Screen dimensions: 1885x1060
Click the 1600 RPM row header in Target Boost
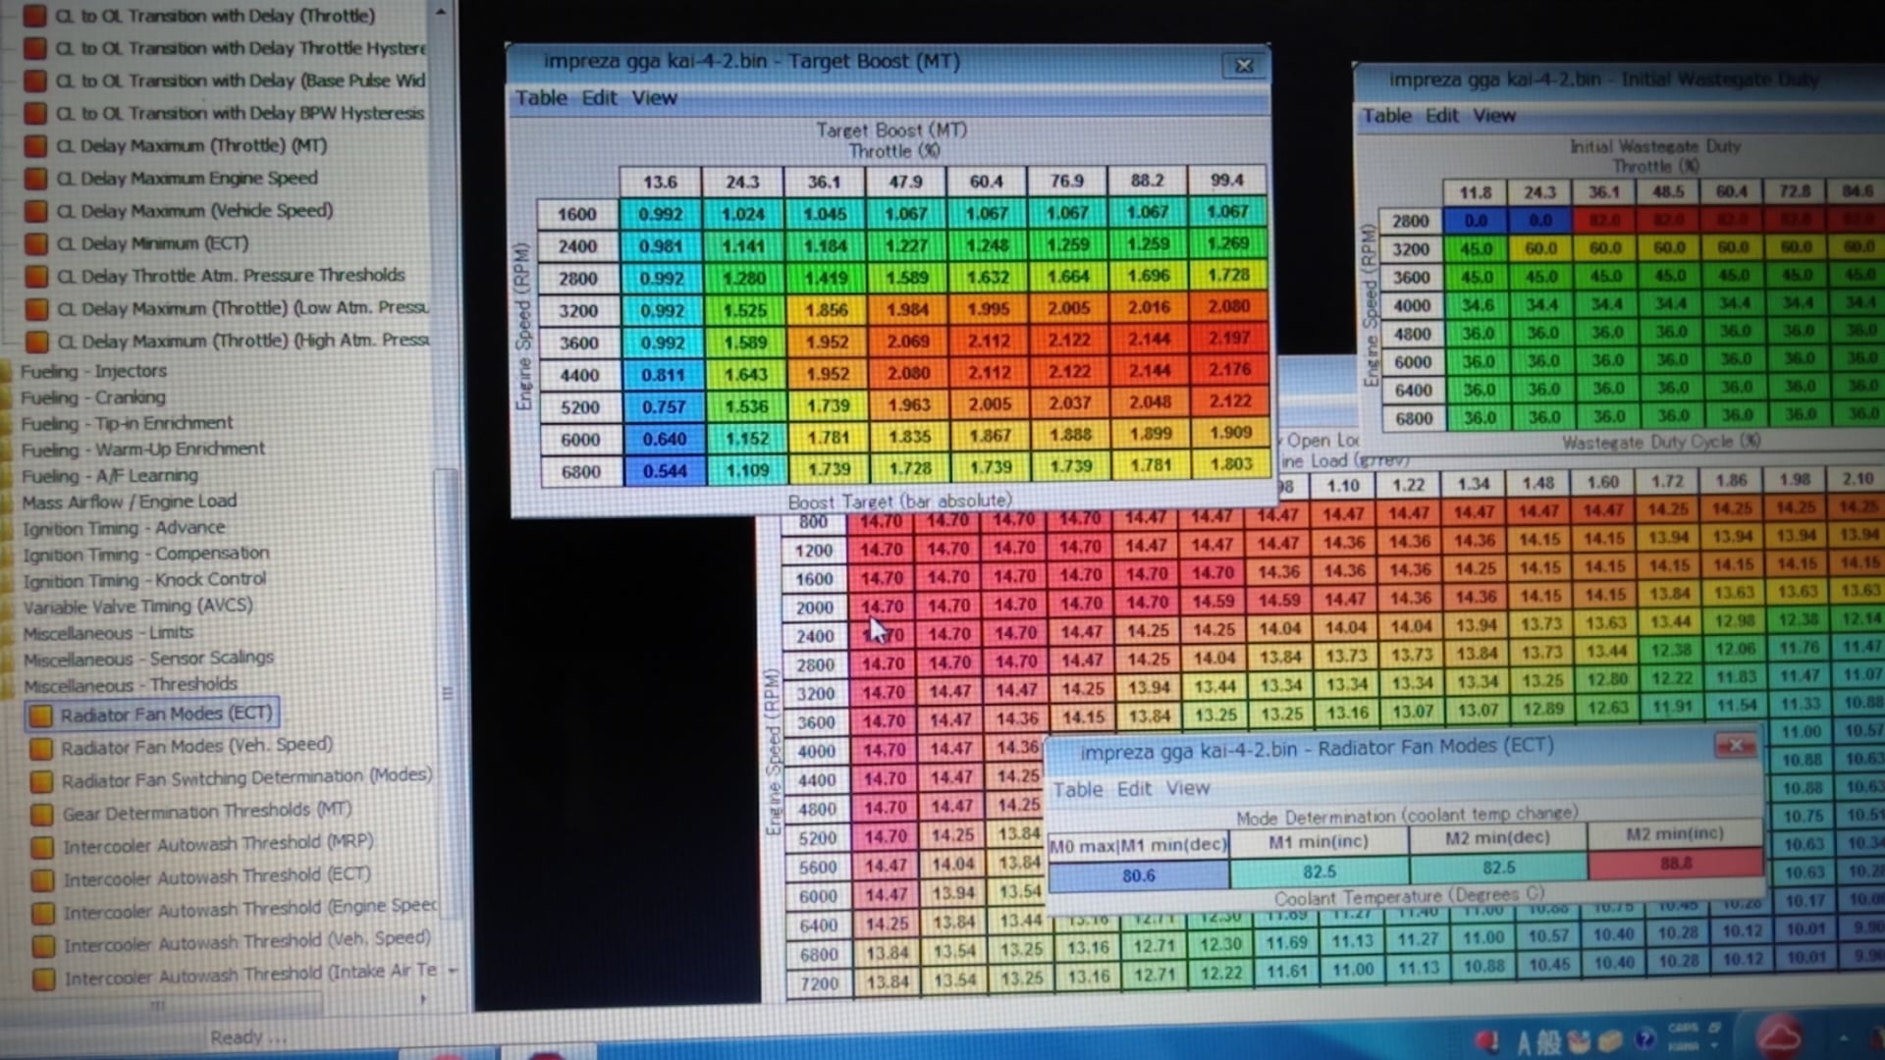click(577, 214)
